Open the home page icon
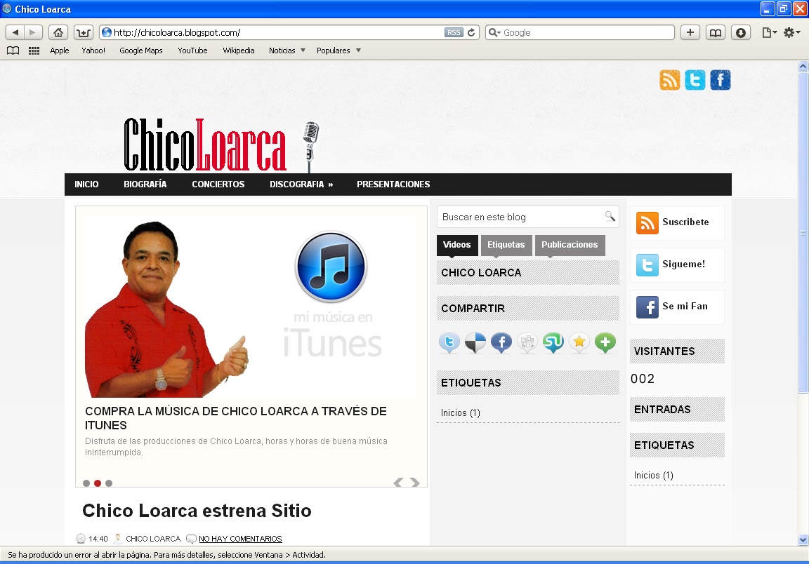This screenshot has width=809, height=564. coord(58,32)
